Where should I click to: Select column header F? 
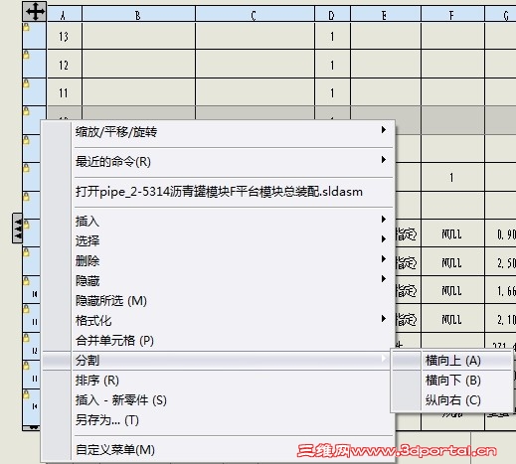point(452,15)
